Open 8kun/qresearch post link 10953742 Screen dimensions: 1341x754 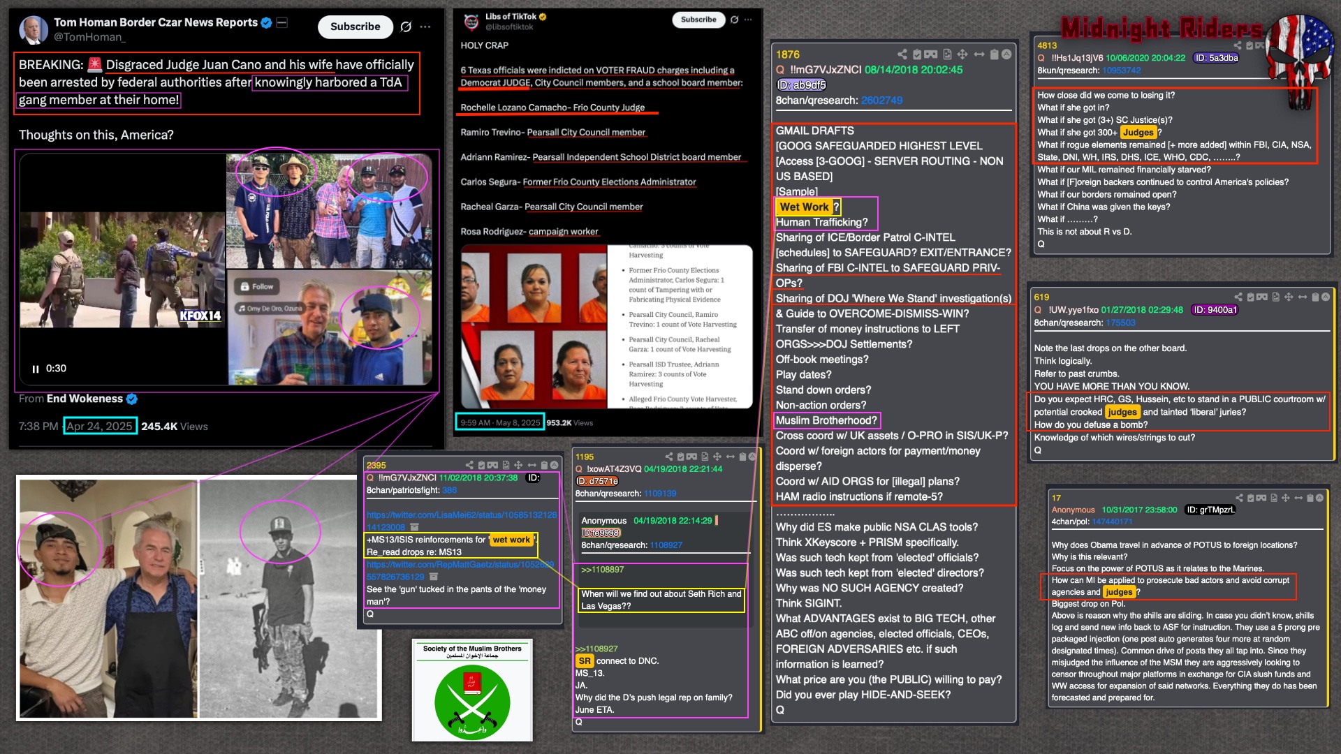[1122, 70]
